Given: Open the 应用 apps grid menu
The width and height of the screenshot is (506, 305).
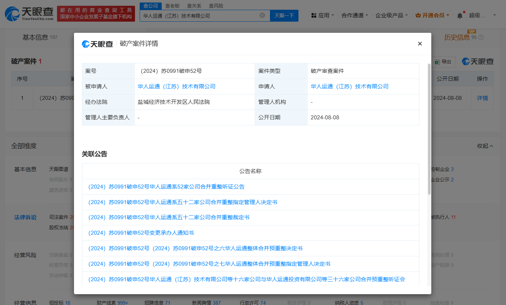Looking at the screenshot, I should click(x=322, y=16).
